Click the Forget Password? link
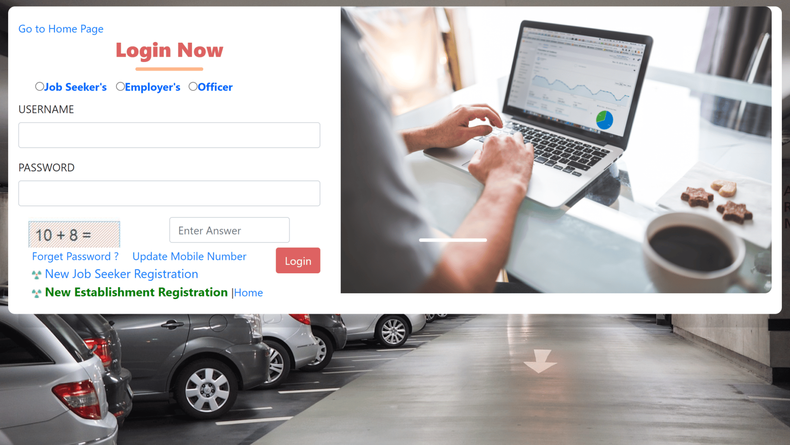Screen dimensions: 790x445 pyautogui.click(x=76, y=256)
